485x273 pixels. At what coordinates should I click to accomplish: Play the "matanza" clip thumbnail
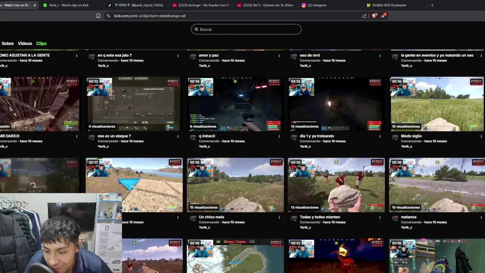pyautogui.click(x=437, y=185)
